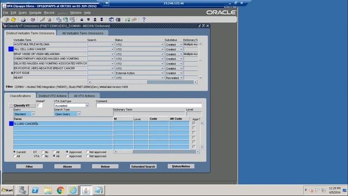The height and width of the screenshot is (196, 348).
Task: Click the Cancel Query toolbar icon
Action: click(x=72, y=20)
